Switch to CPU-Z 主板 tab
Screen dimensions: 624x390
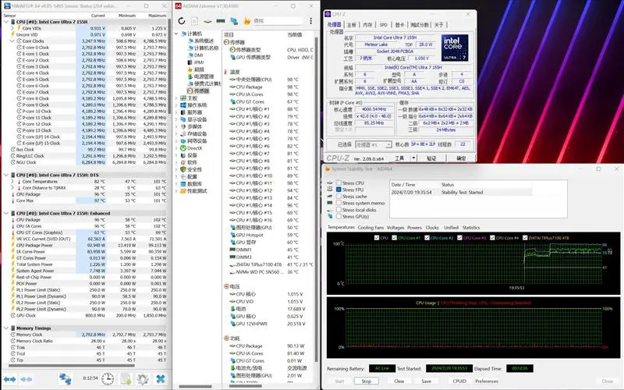[352, 25]
